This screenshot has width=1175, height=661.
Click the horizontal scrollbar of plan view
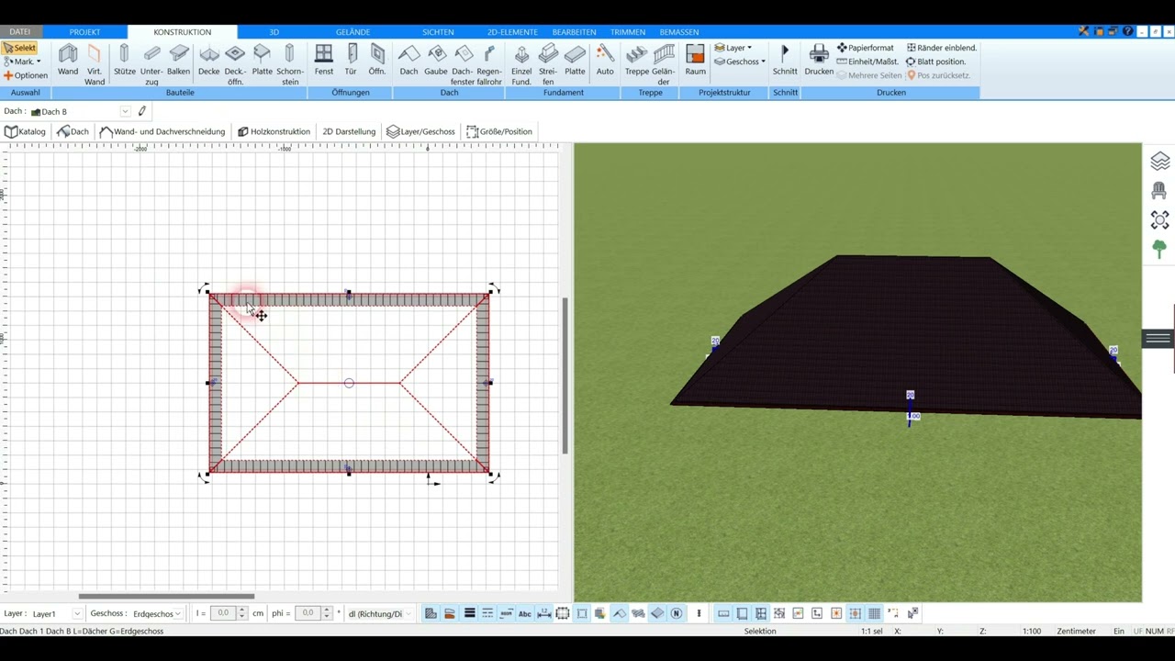pos(166,596)
